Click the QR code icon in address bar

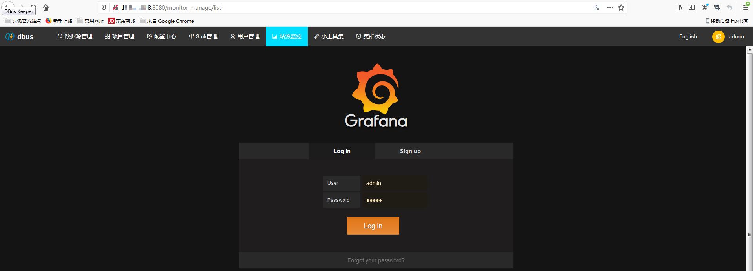click(597, 7)
